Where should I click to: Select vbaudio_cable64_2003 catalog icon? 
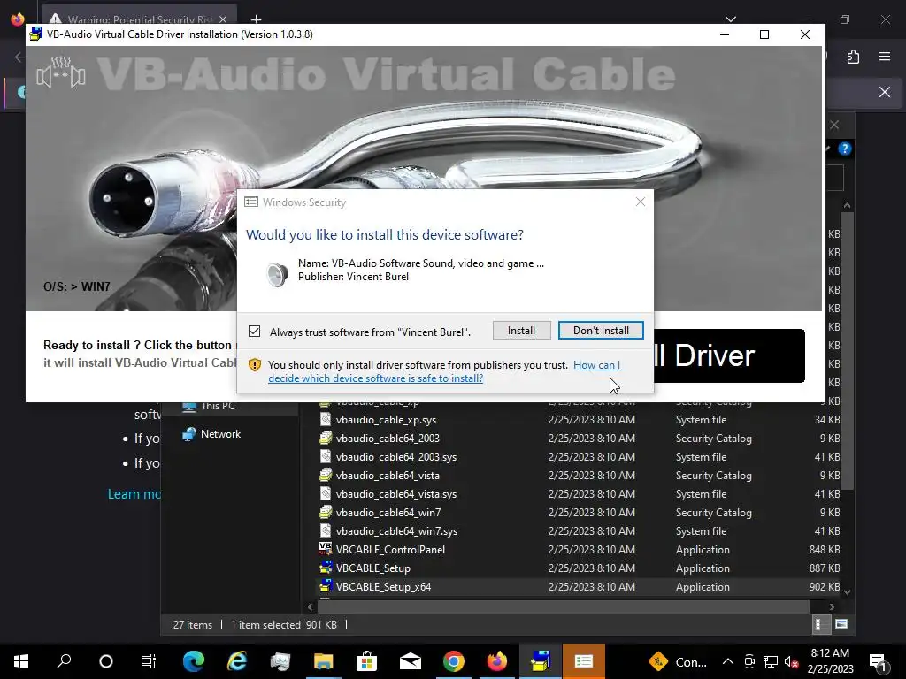click(326, 439)
